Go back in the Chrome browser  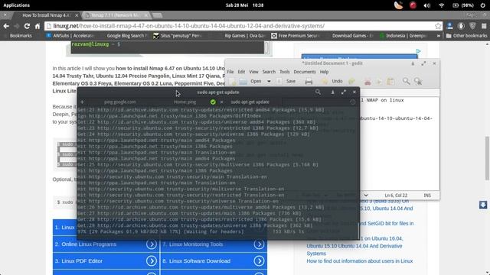(6, 26)
